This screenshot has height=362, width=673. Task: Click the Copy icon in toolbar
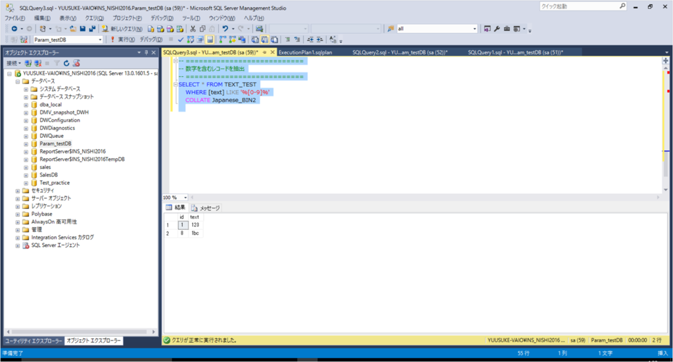(202, 29)
